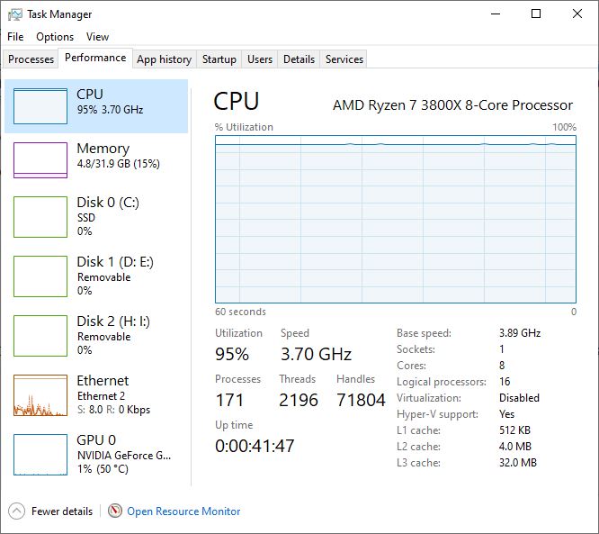The height and width of the screenshot is (534, 599).
Task: Click the Task Manager app icon in title bar
Action: tap(15, 14)
